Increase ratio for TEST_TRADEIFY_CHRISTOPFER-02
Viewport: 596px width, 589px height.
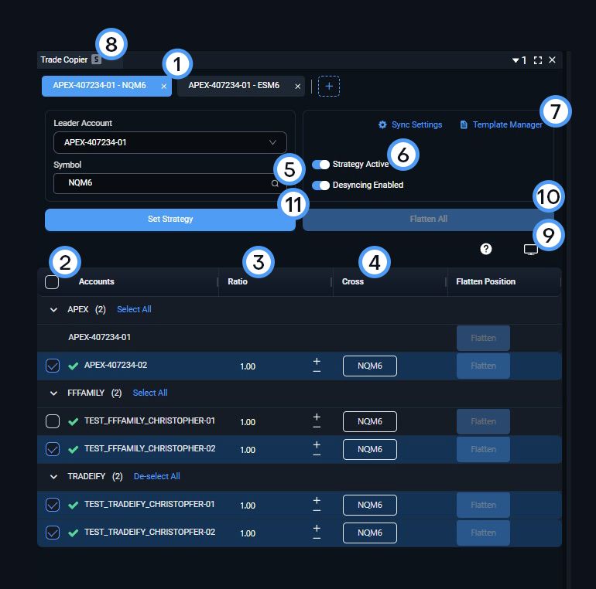317,528
